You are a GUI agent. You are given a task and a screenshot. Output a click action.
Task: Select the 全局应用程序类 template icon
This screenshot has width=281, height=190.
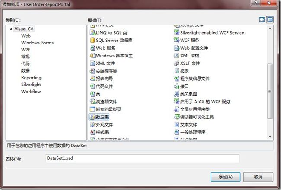177,109
